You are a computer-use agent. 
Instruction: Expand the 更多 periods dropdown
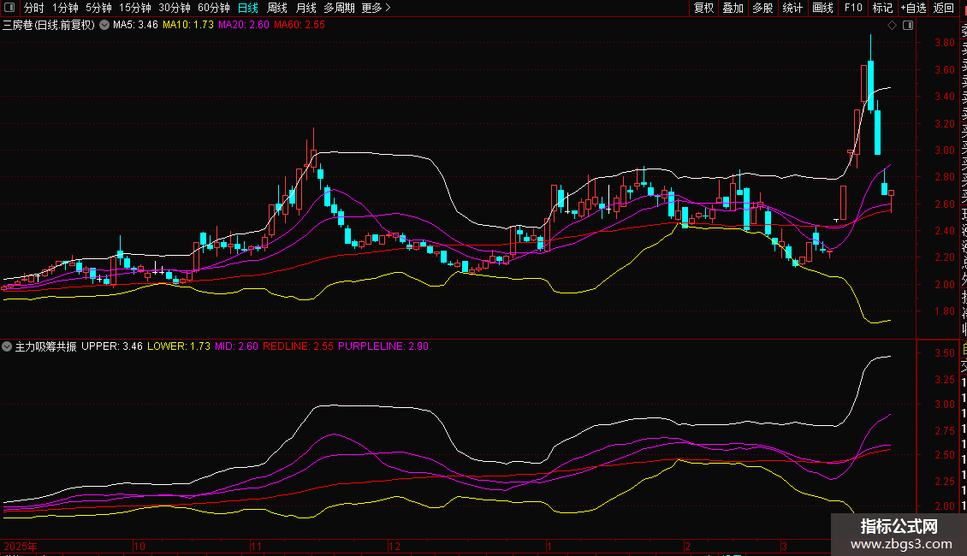click(x=376, y=8)
